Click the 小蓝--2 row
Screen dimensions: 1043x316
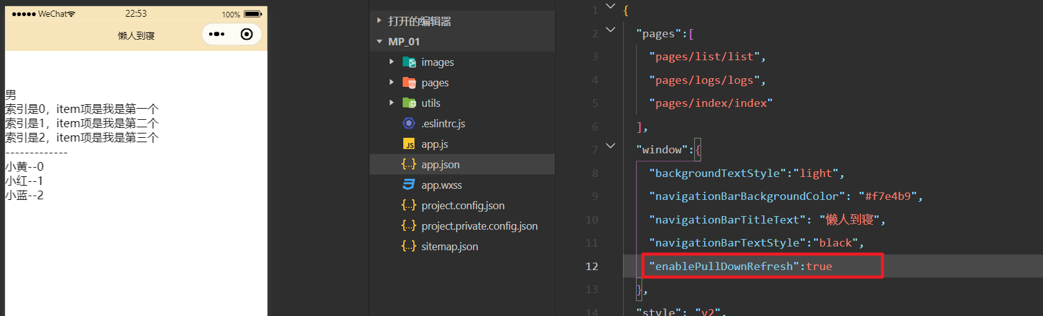click(24, 195)
